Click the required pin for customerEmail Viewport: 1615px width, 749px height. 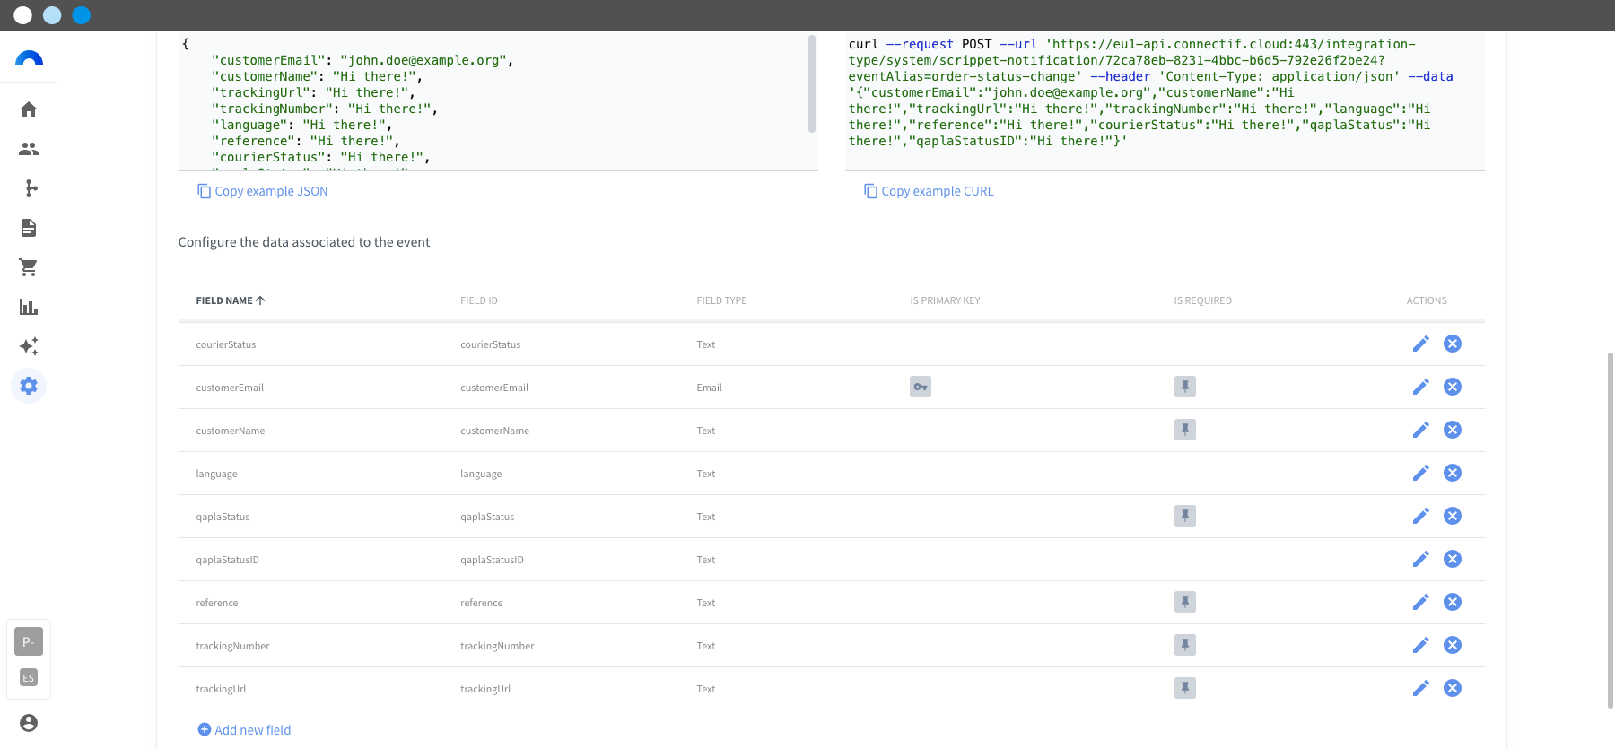1185,387
